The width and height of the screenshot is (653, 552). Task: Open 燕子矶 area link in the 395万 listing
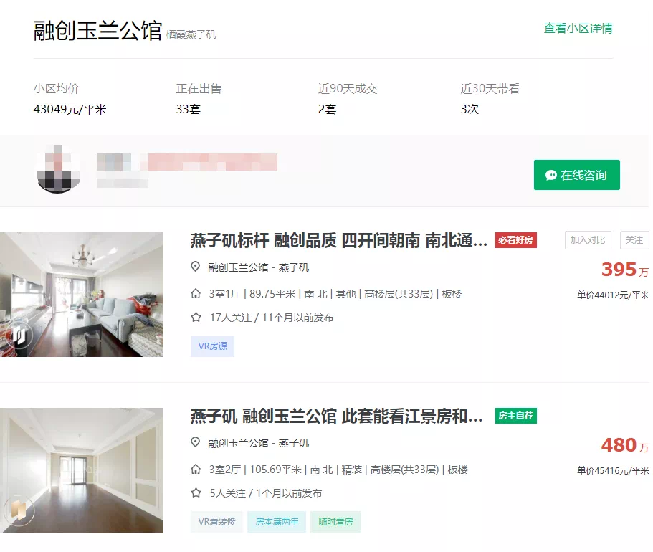tap(294, 267)
